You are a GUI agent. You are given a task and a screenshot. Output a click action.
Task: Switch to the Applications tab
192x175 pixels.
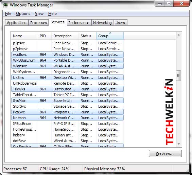click(x=17, y=23)
